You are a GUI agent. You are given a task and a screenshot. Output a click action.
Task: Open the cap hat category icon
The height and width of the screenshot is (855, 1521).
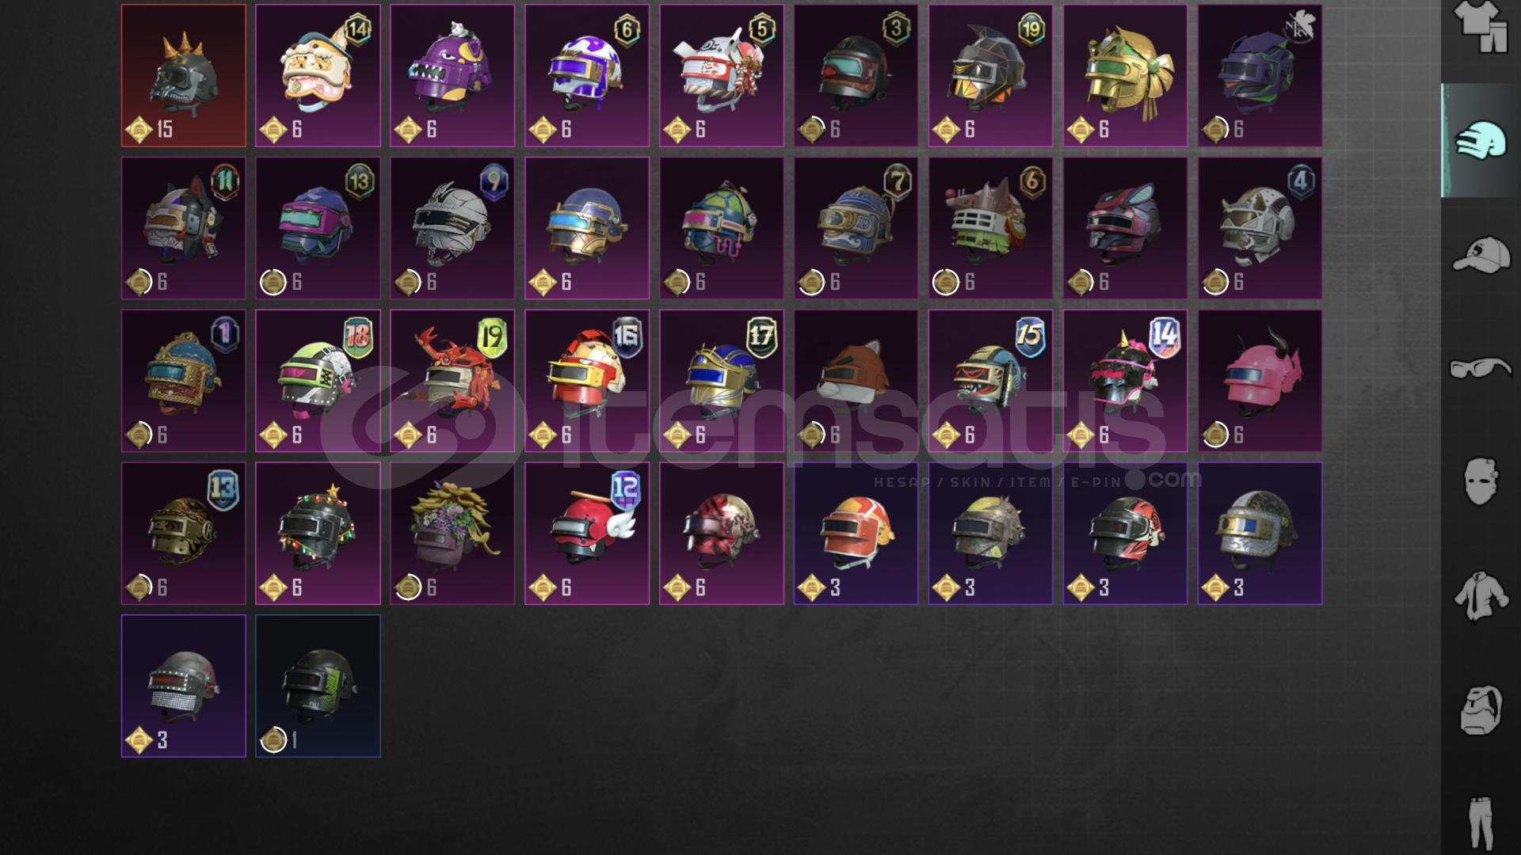1480,255
